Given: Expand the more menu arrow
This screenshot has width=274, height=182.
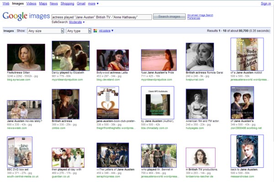Looking at the screenshot, I should point(98,4).
